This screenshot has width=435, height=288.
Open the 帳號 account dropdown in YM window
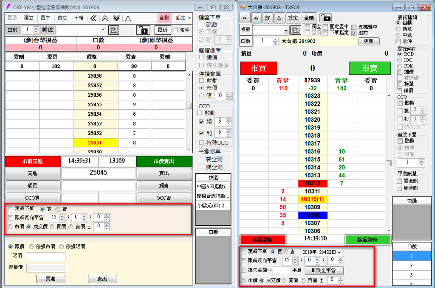[103, 30]
